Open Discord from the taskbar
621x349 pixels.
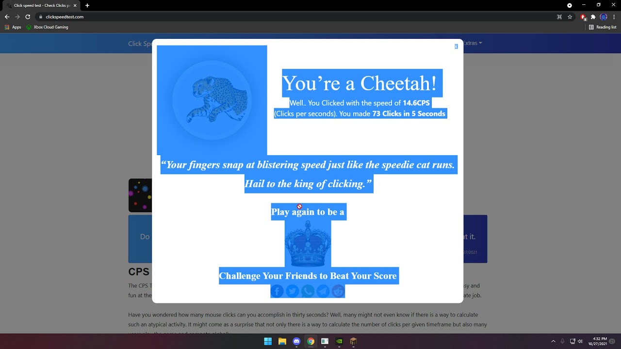(296, 341)
